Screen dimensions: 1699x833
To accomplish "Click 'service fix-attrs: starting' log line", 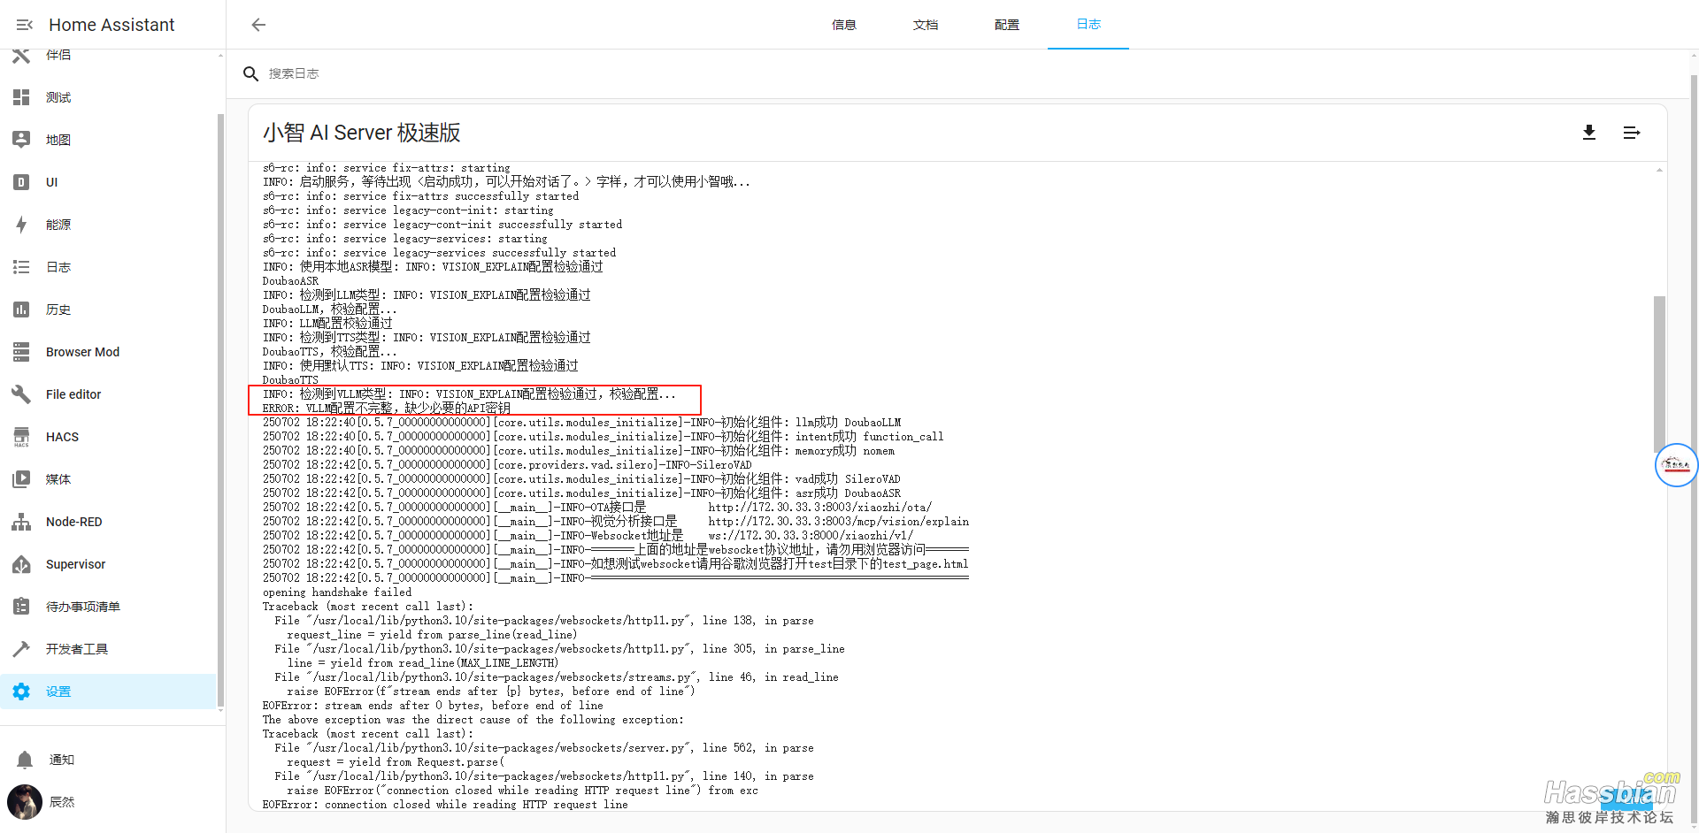I will [387, 167].
